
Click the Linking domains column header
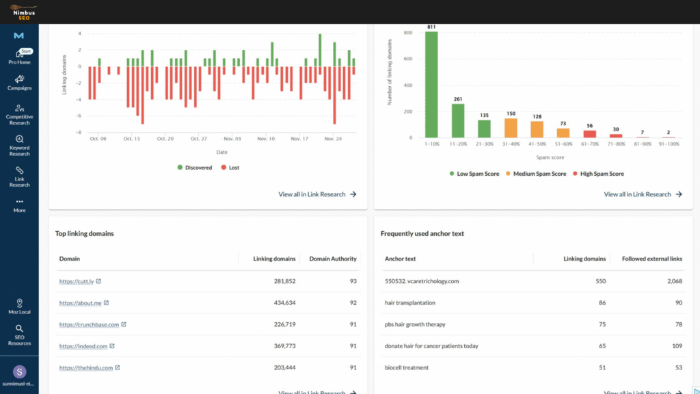click(x=274, y=259)
